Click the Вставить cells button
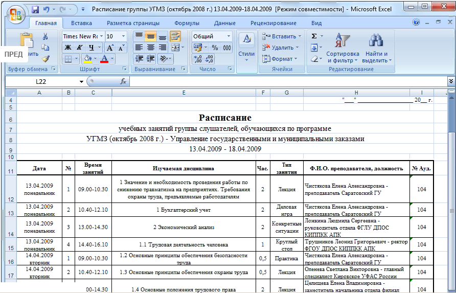 point(280,36)
